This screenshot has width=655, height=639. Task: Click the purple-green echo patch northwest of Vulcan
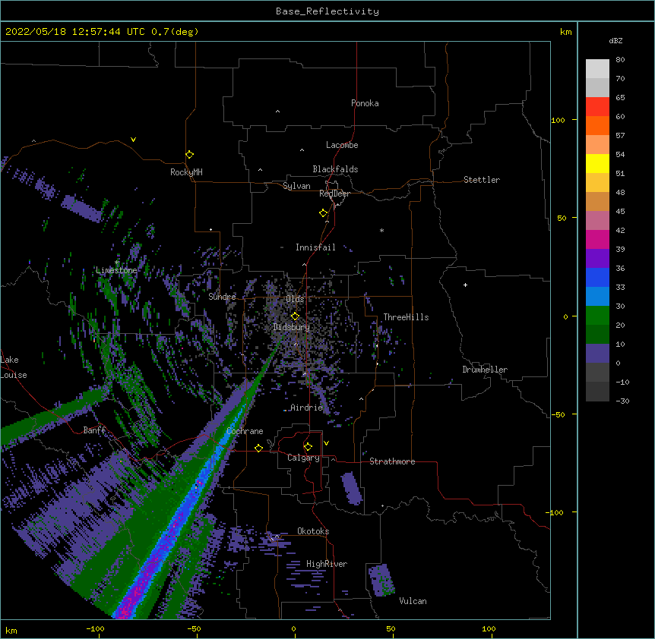(381, 580)
